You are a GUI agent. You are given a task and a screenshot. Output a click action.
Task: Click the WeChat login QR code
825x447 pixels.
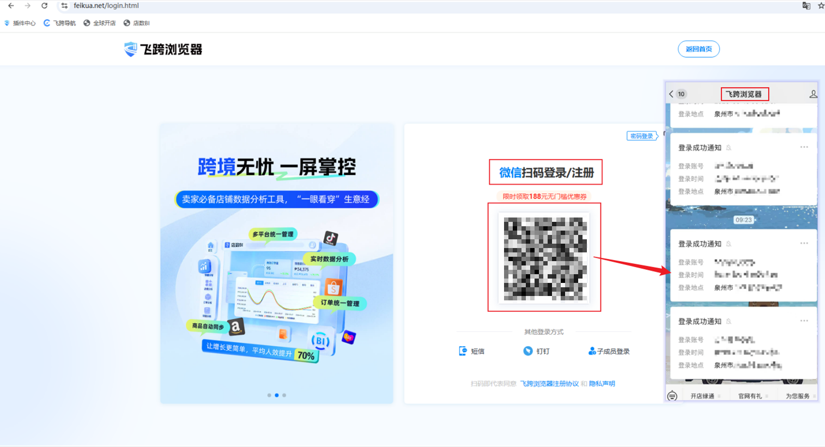coord(544,258)
